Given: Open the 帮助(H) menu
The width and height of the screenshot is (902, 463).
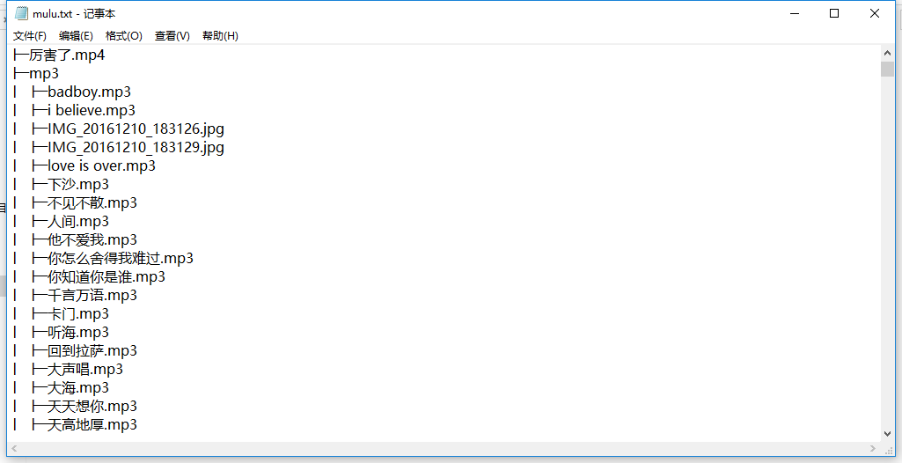Looking at the screenshot, I should (220, 36).
